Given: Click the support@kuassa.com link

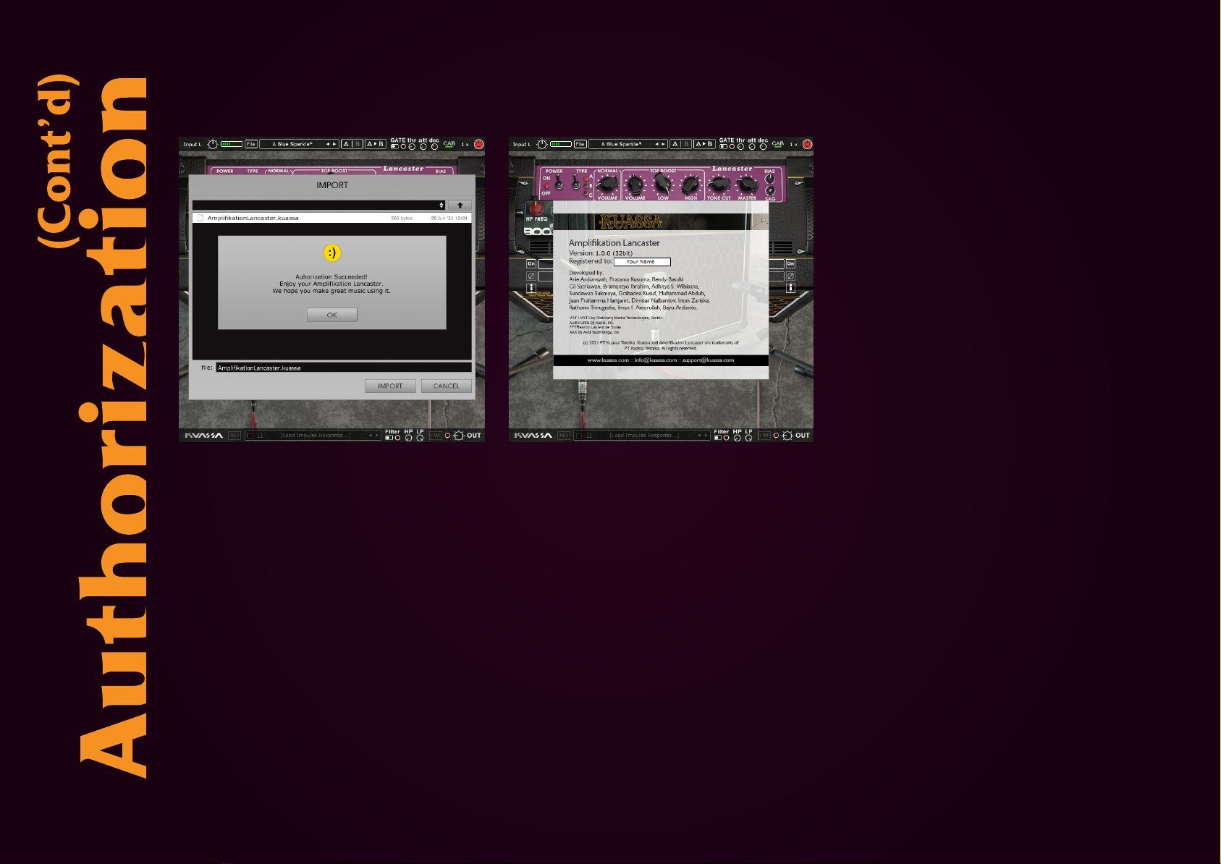Looking at the screenshot, I should coord(708,360).
